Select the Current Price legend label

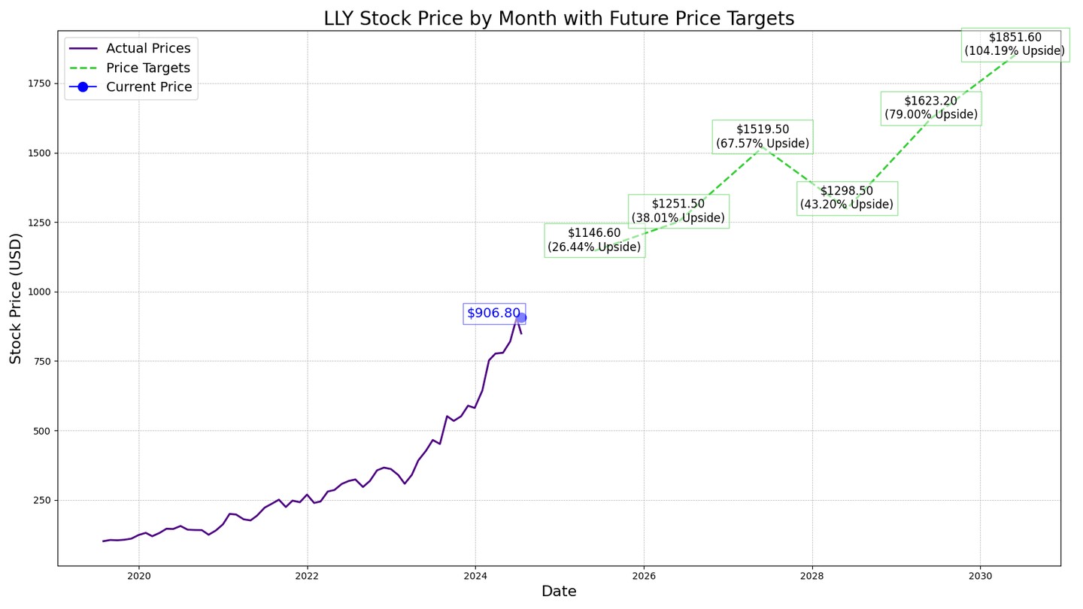149,87
